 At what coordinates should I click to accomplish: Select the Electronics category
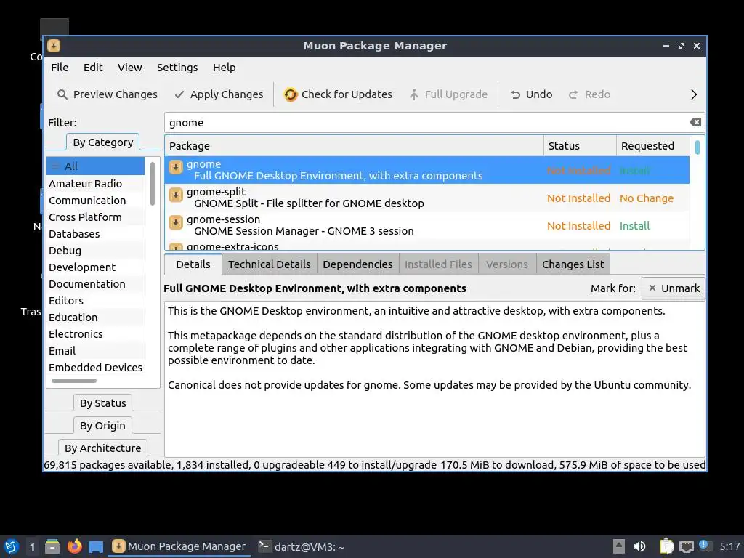(x=95, y=333)
